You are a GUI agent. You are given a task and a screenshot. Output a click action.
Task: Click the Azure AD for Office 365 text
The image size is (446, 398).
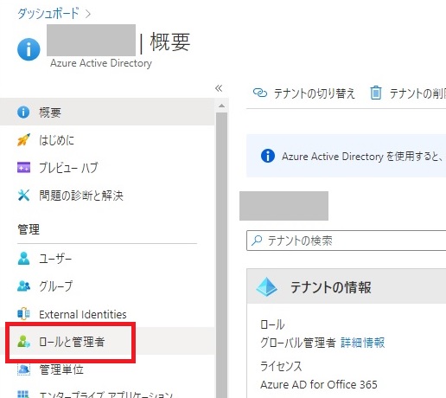pos(319,384)
